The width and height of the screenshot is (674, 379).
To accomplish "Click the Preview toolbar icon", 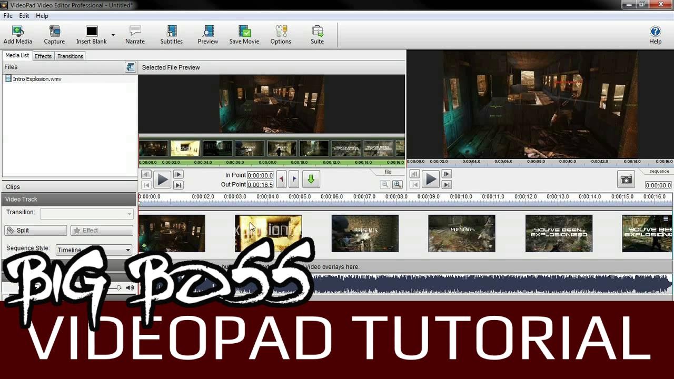I will pyautogui.click(x=208, y=35).
